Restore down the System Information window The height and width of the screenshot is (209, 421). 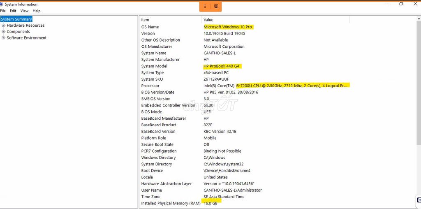pyautogui.click(x=401, y=4)
